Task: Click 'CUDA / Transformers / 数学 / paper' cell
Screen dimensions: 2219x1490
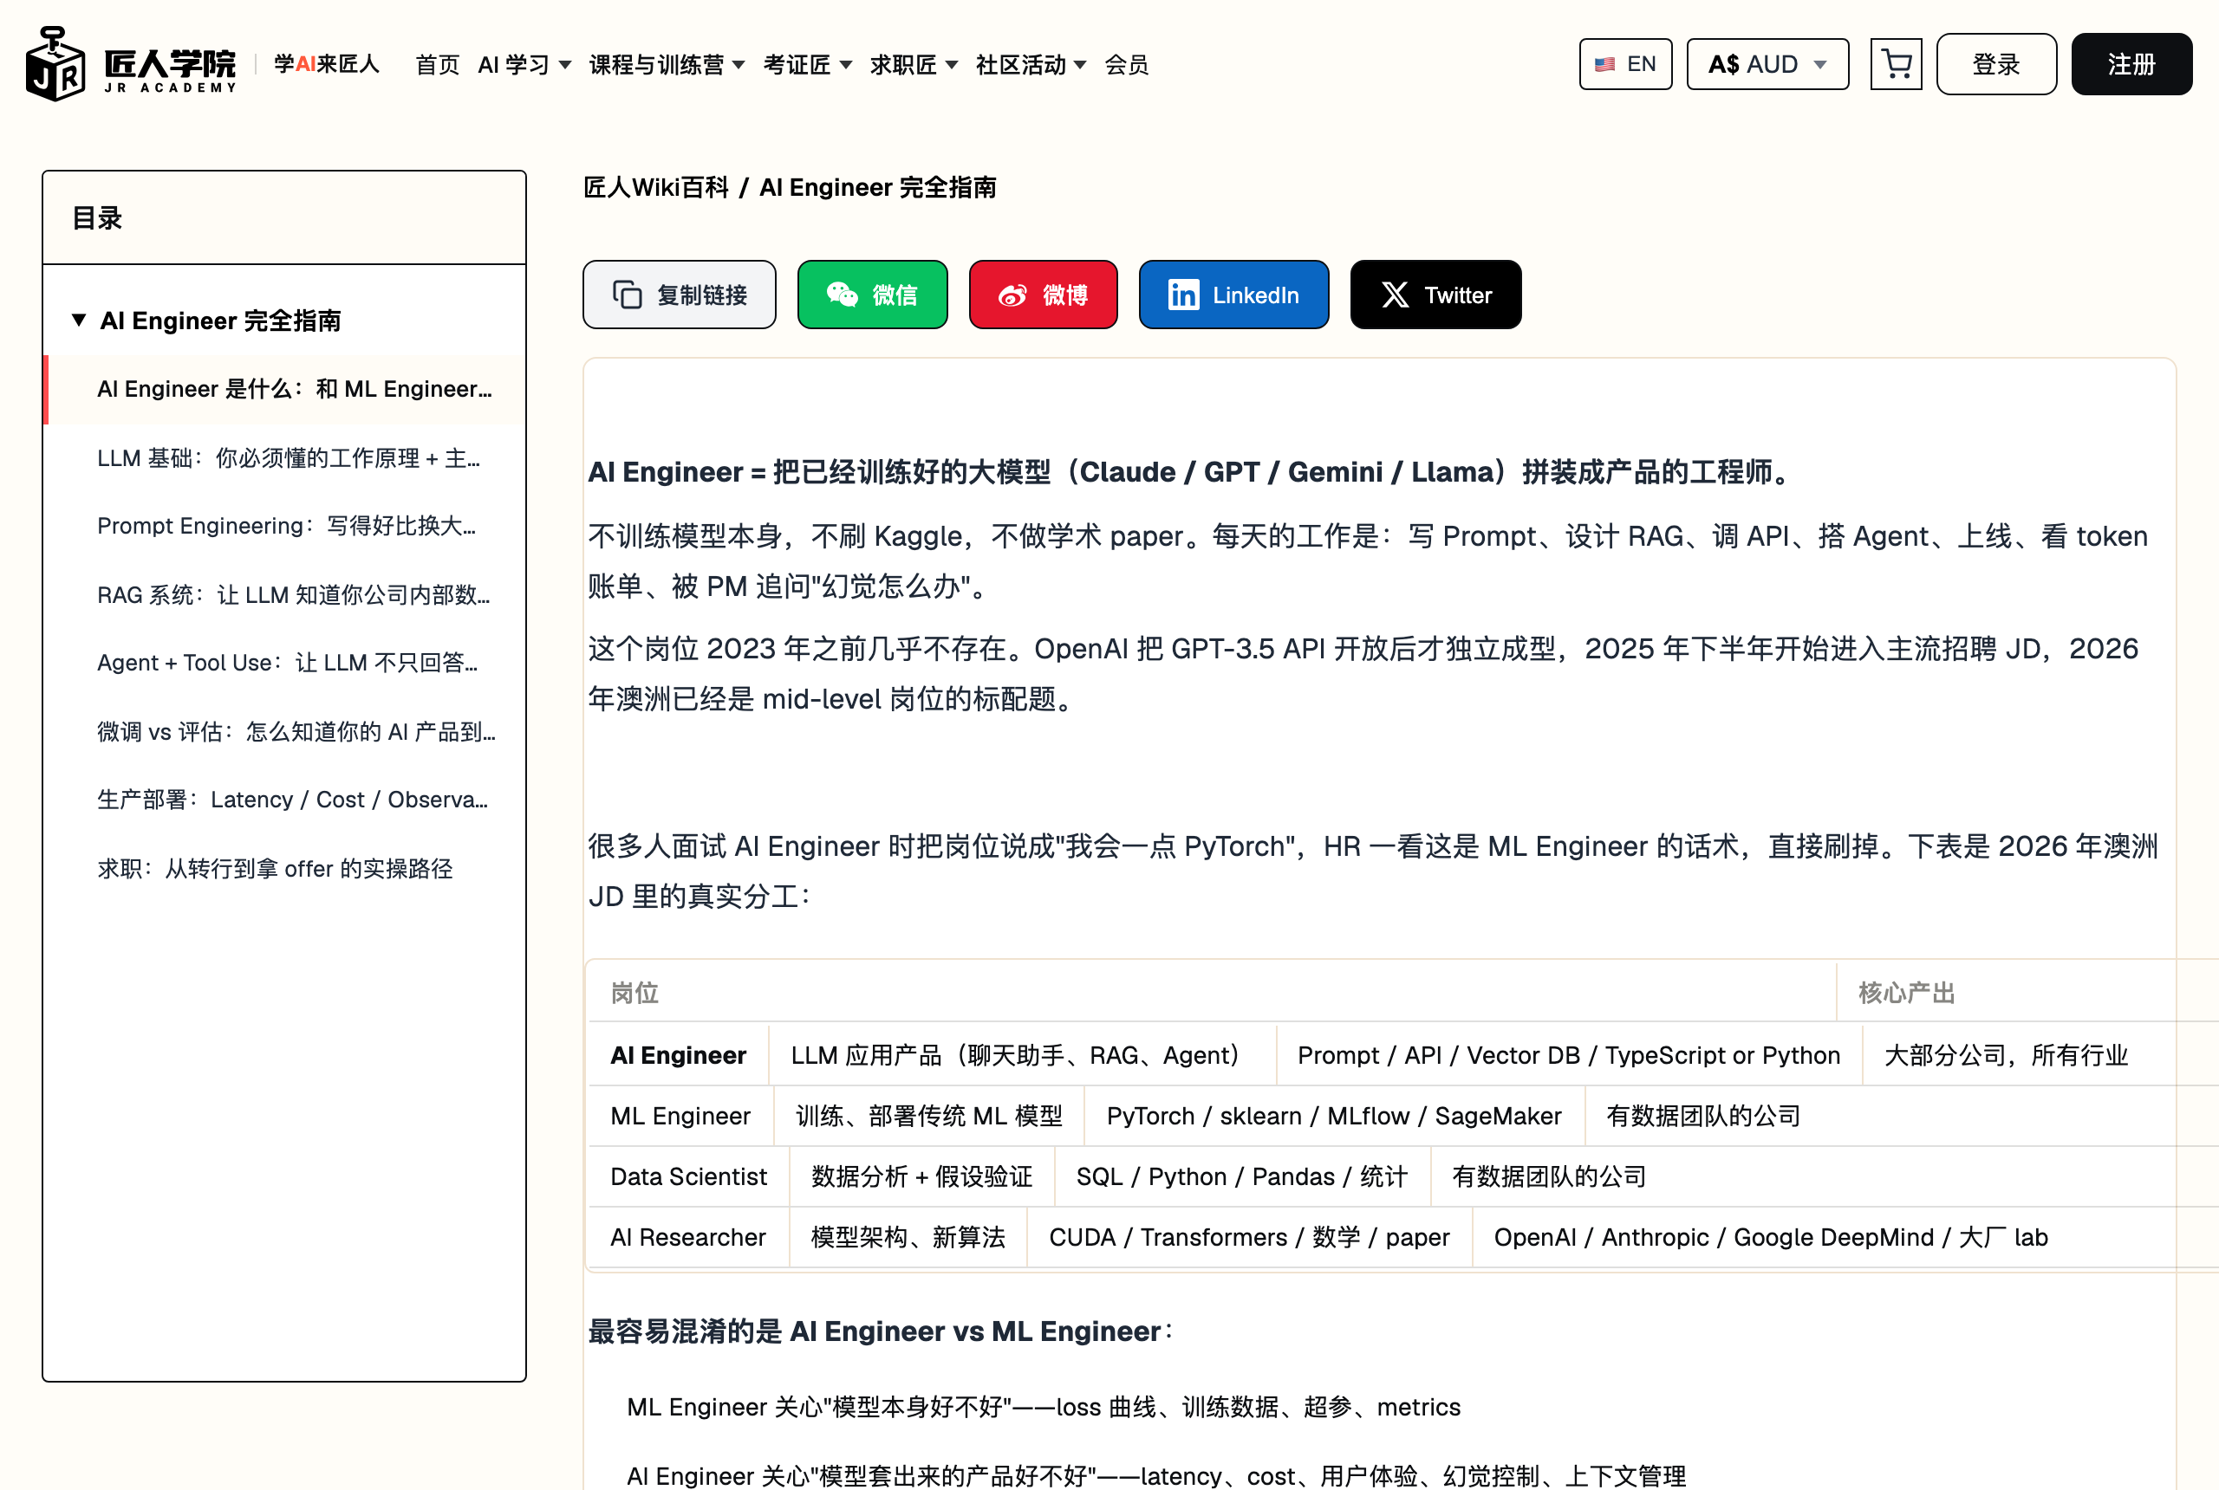Action: (x=1249, y=1237)
